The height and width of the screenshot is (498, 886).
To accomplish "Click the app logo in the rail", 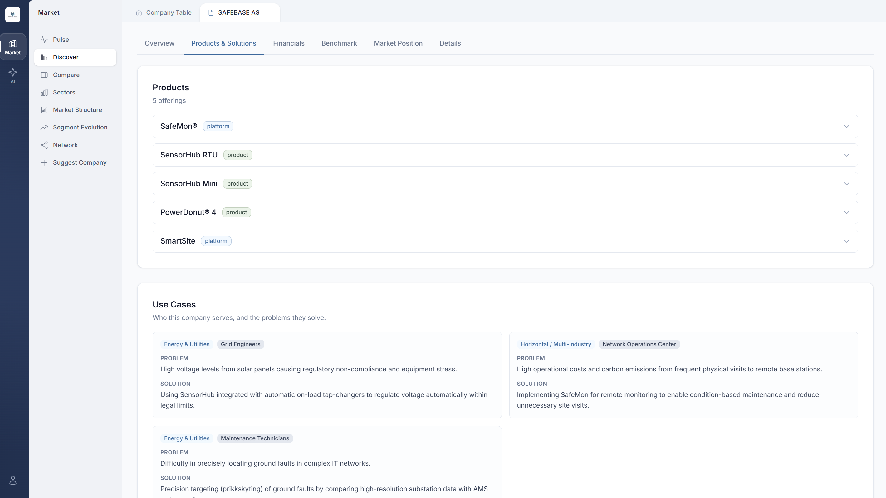I will point(13,14).
